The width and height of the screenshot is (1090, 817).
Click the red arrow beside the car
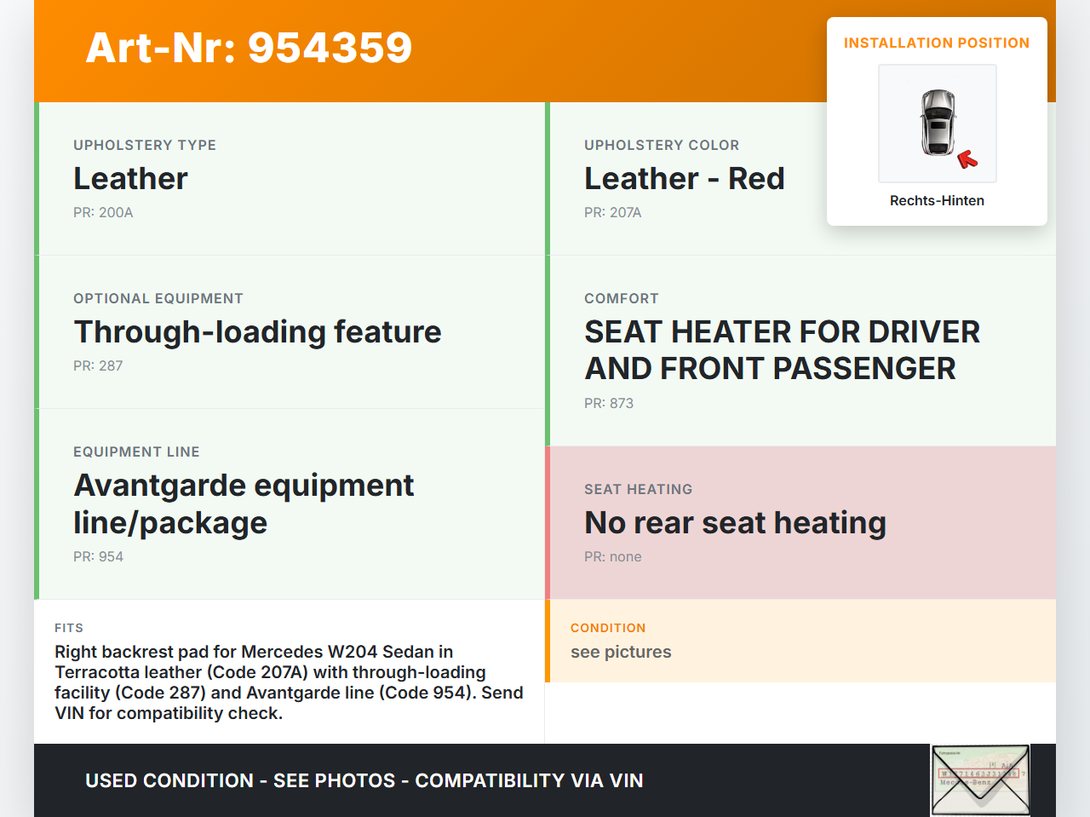967,158
